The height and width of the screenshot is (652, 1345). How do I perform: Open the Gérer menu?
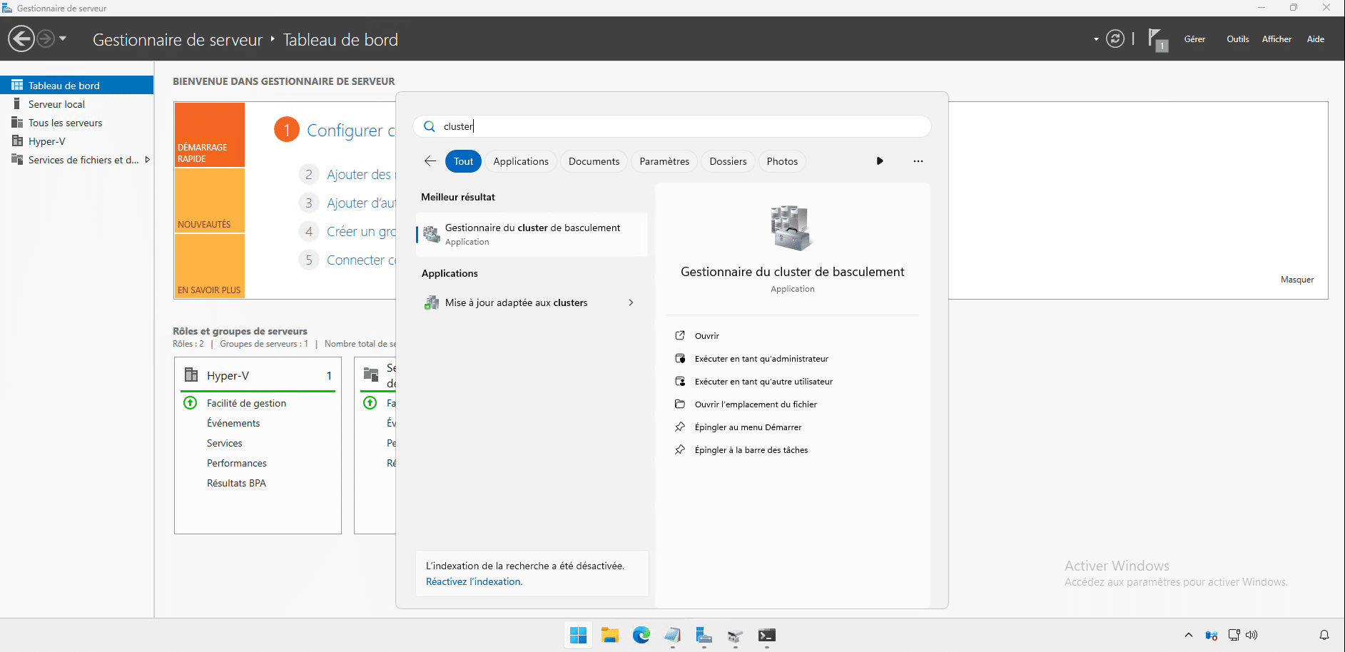click(1194, 39)
